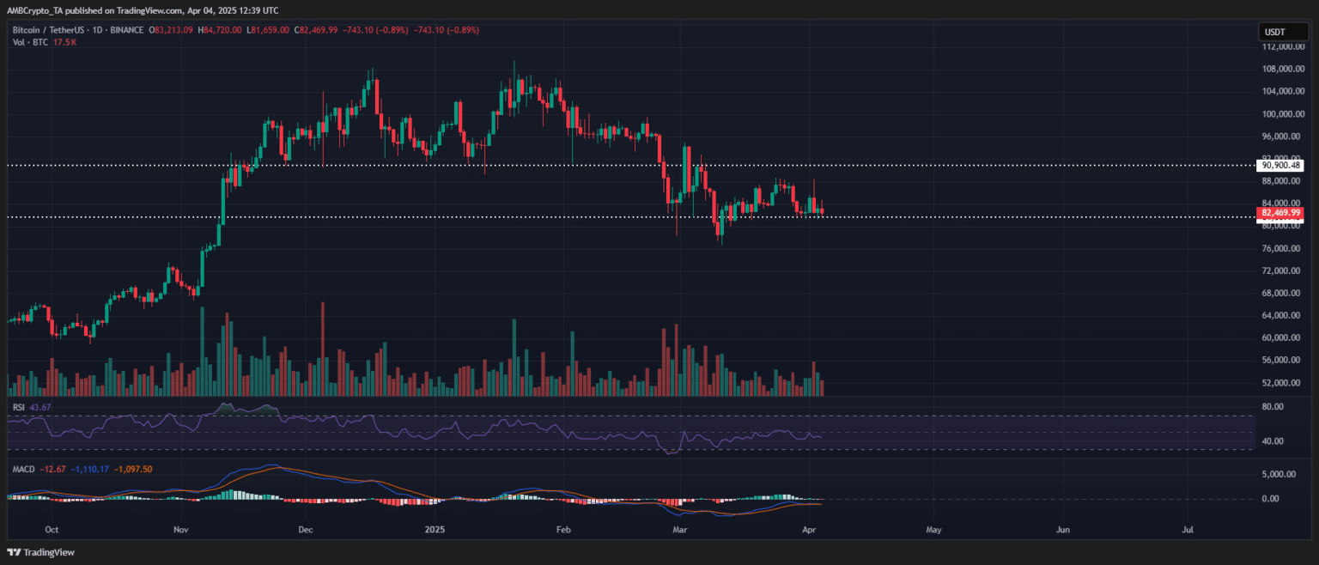Click the blue MACD value -1,110.17

(x=89, y=469)
